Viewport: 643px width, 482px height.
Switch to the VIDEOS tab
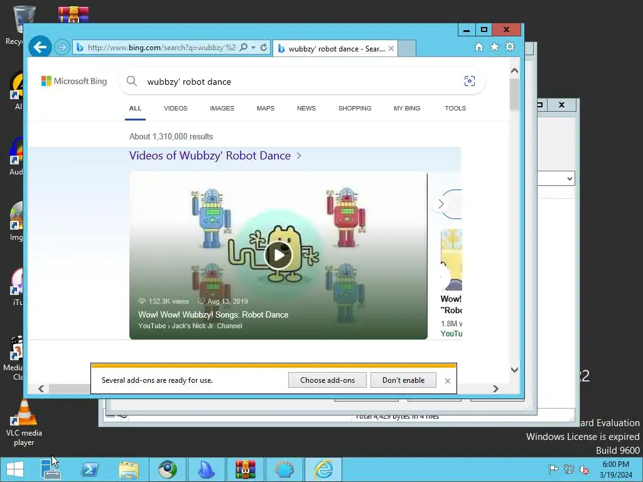(x=176, y=108)
